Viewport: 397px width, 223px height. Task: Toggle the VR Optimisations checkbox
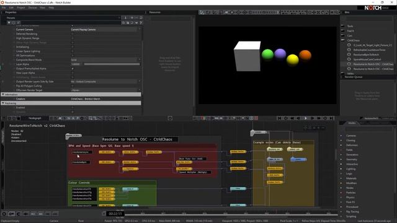tap(73, 55)
